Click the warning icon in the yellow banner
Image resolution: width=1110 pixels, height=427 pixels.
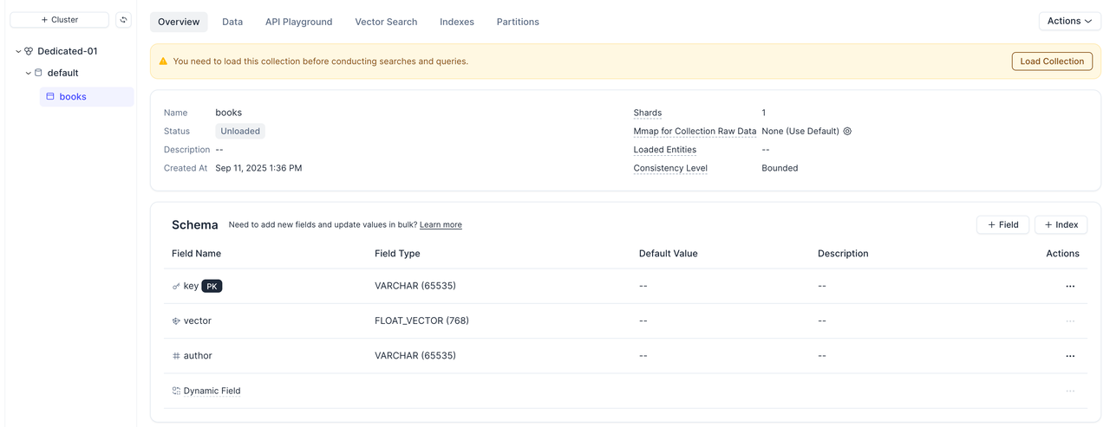click(163, 61)
